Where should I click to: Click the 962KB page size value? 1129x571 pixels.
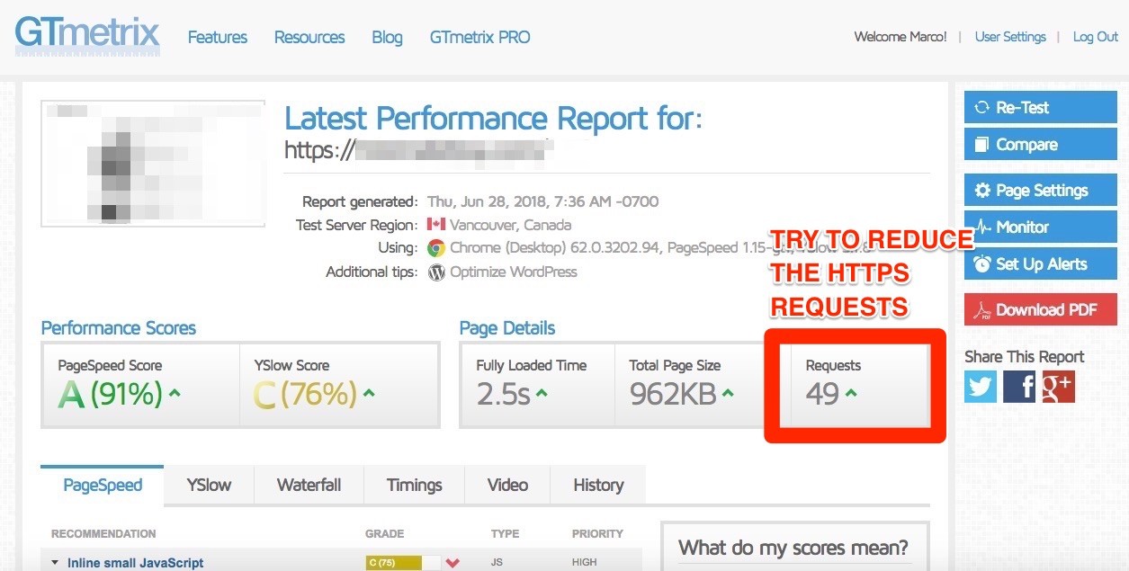coord(673,394)
